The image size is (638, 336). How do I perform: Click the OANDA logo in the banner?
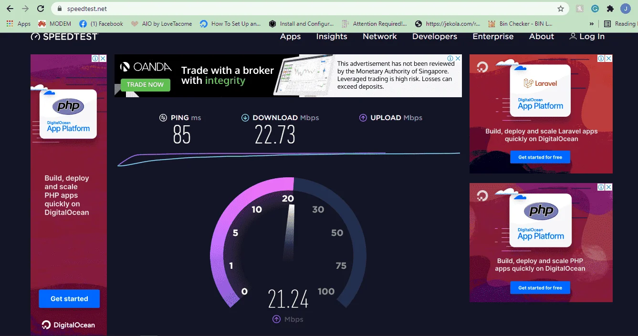[x=146, y=67]
